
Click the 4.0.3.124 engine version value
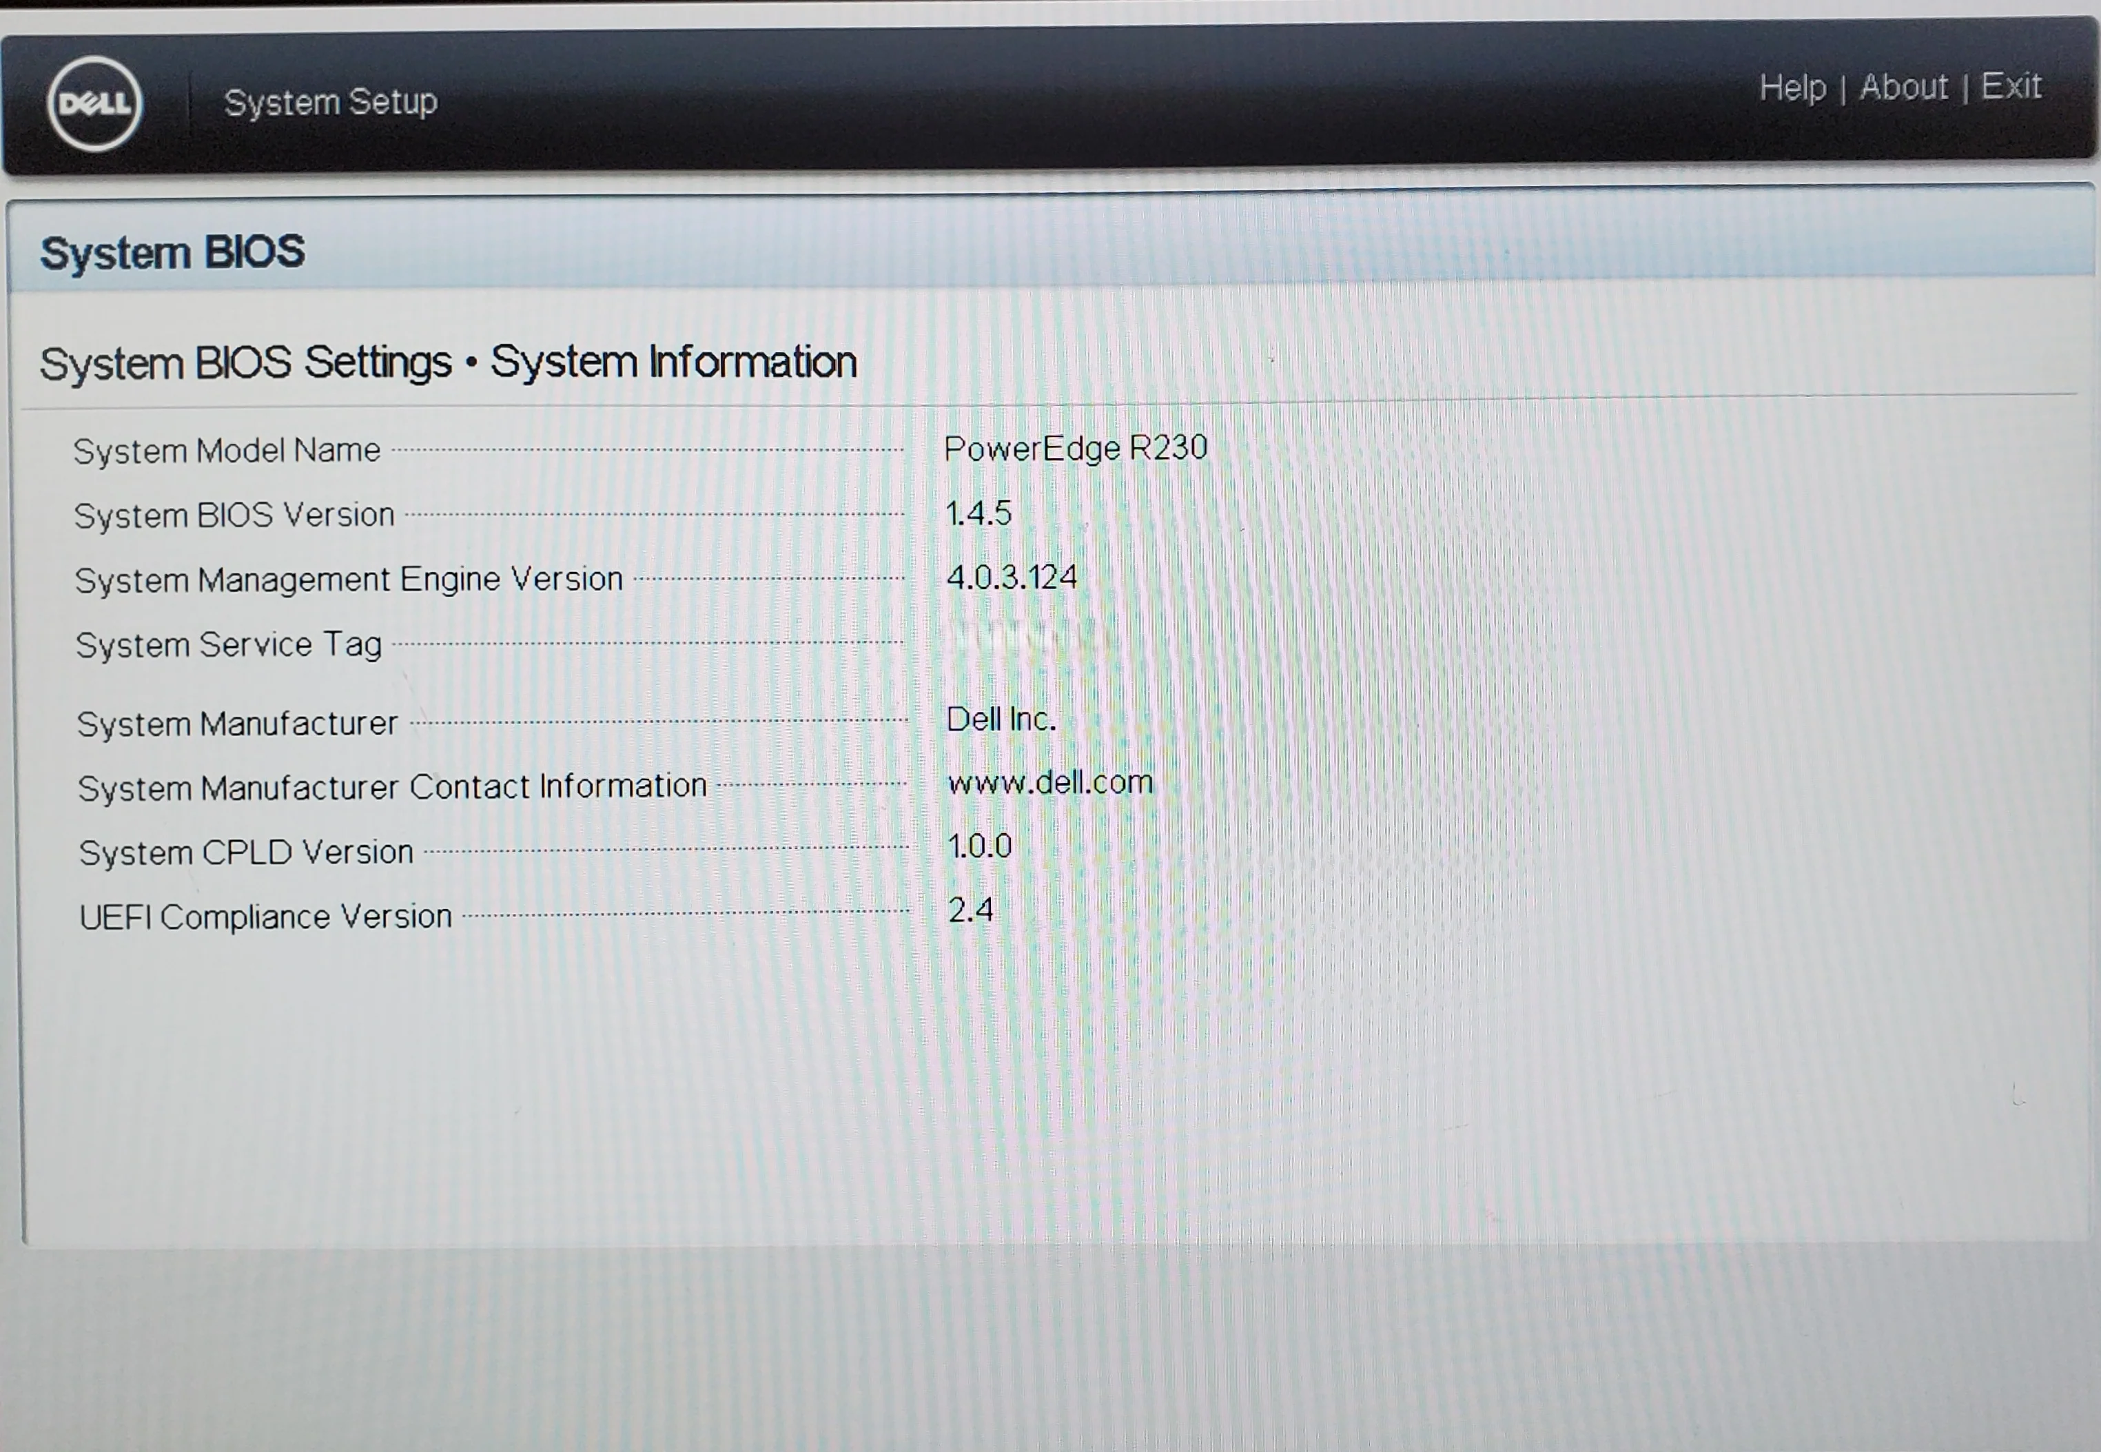[1012, 577]
